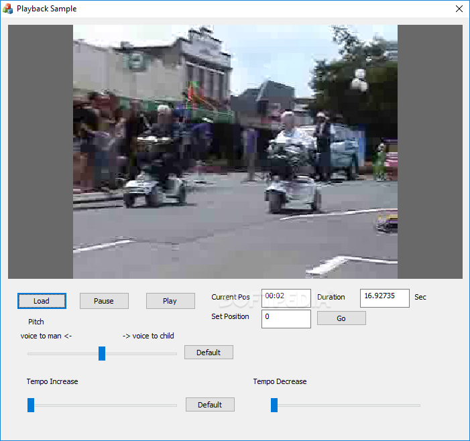Viewport: 470px width, 441px height.
Task: Click the video preview showing scooters
Action: coord(235,151)
